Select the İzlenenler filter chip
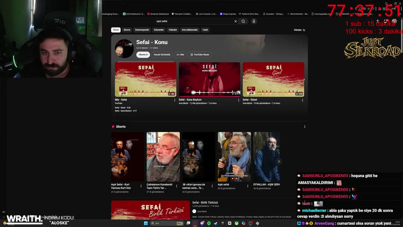This screenshot has height=227, width=403. pos(159,30)
